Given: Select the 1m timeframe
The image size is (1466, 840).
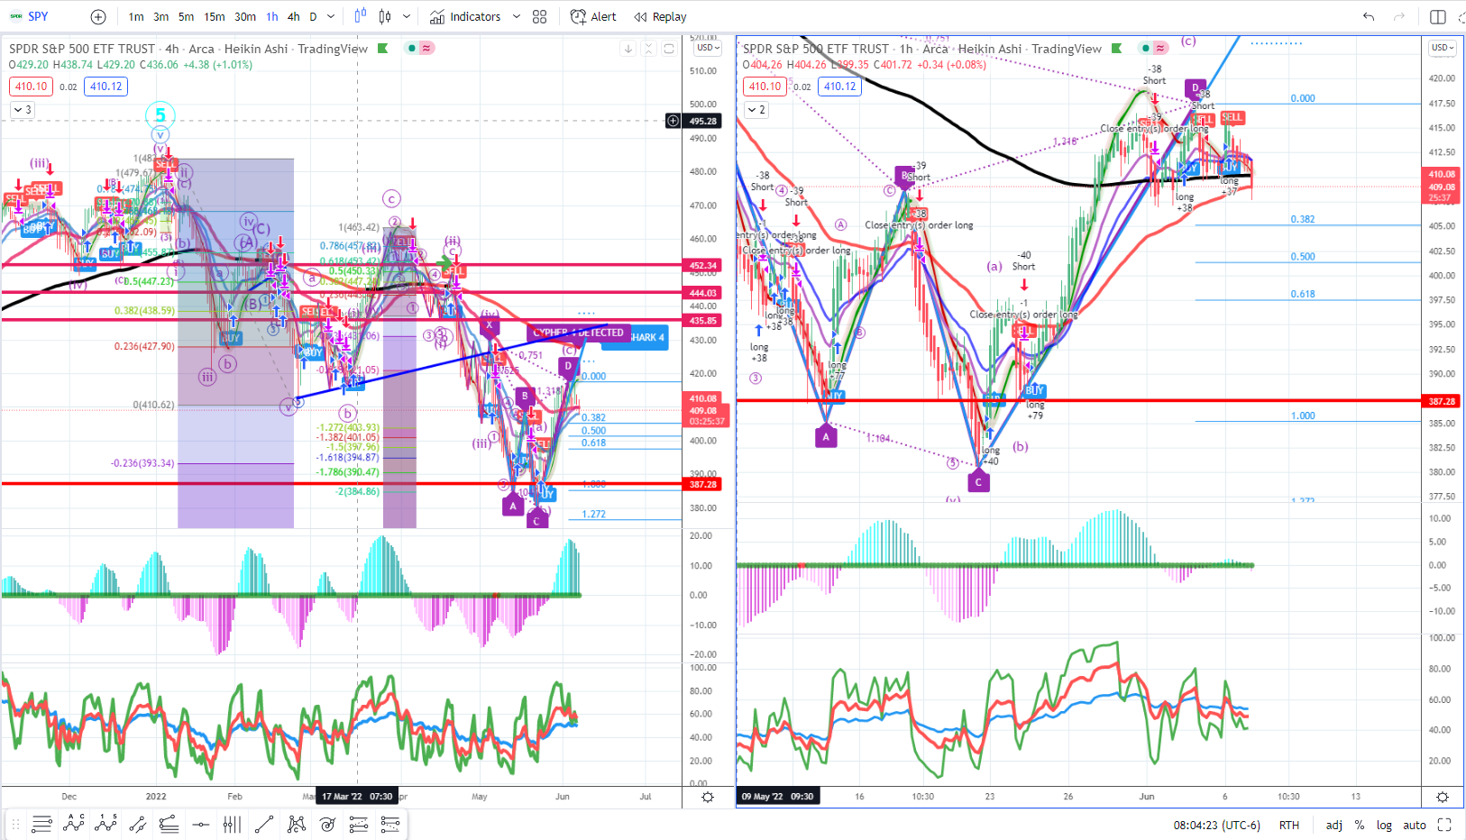Looking at the screenshot, I should coord(136,16).
